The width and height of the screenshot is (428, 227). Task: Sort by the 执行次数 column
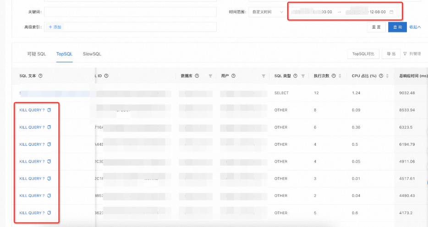pyautogui.click(x=340, y=76)
